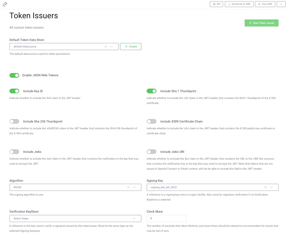288x235 pixels.
Task: Click inside the Clock Skew input field
Action: click(x=166, y=218)
